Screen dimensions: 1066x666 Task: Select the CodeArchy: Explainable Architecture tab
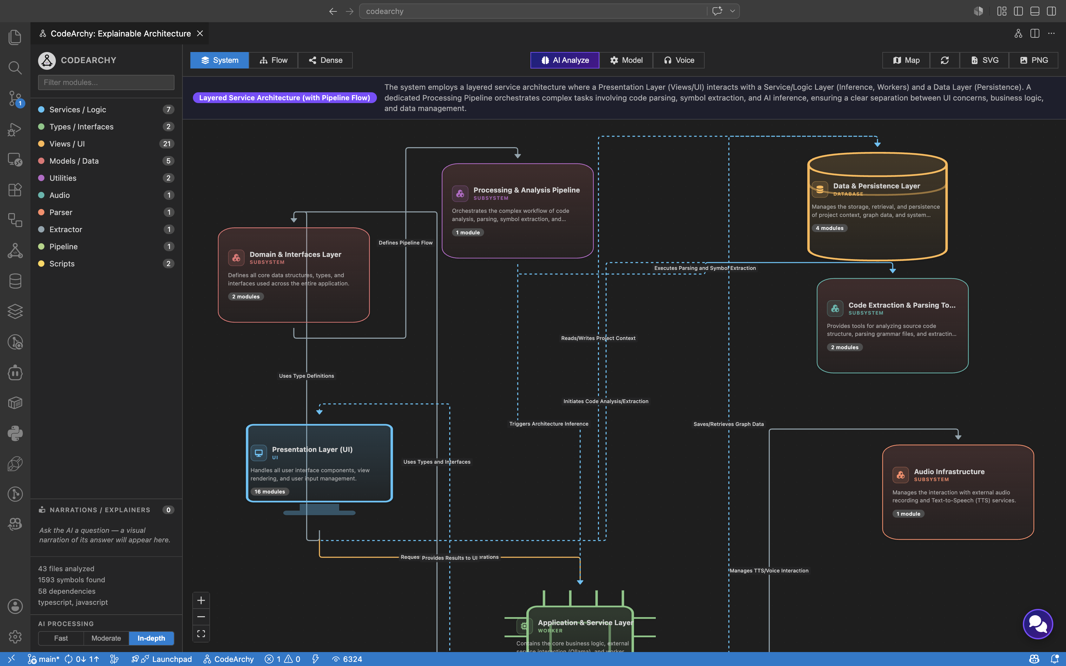120,34
